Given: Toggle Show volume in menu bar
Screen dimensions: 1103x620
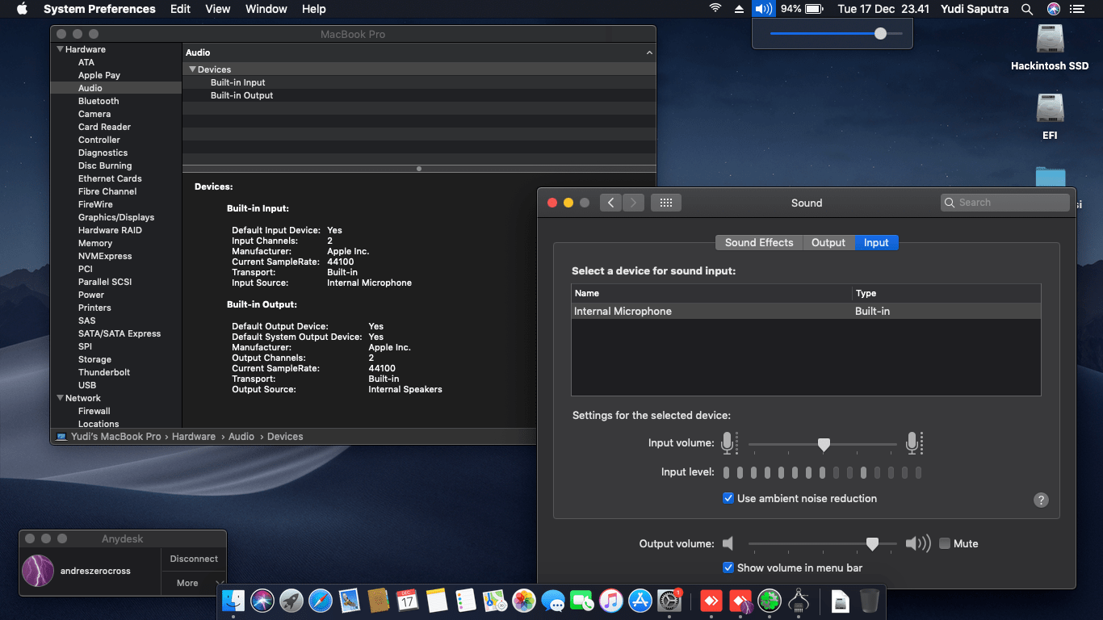Looking at the screenshot, I should (728, 568).
